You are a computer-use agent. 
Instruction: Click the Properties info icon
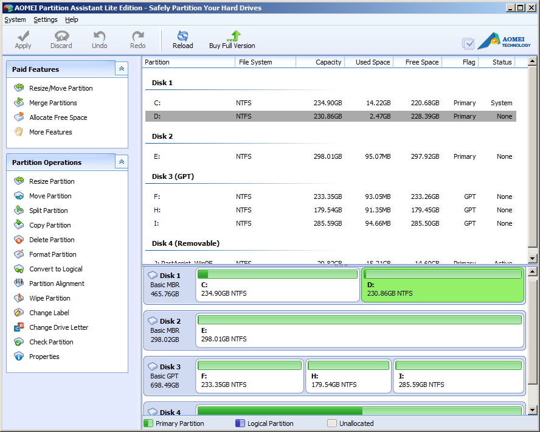pos(19,356)
